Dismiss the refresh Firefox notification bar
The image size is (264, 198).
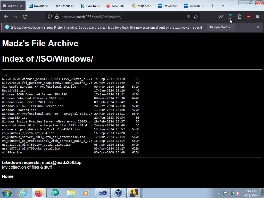(258, 27)
